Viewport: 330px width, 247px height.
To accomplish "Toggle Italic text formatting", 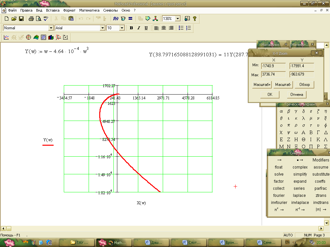I will point(139,28).
